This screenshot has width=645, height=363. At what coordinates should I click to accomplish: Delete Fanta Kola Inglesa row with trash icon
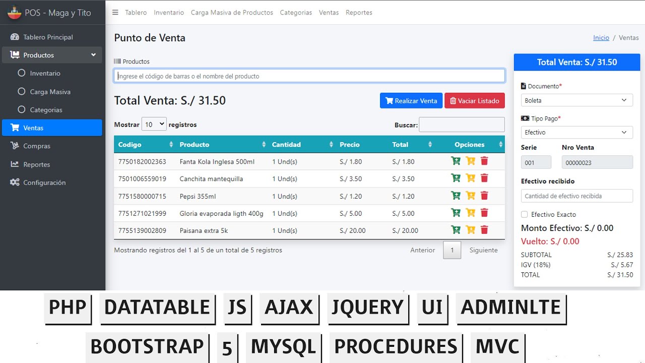click(484, 161)
